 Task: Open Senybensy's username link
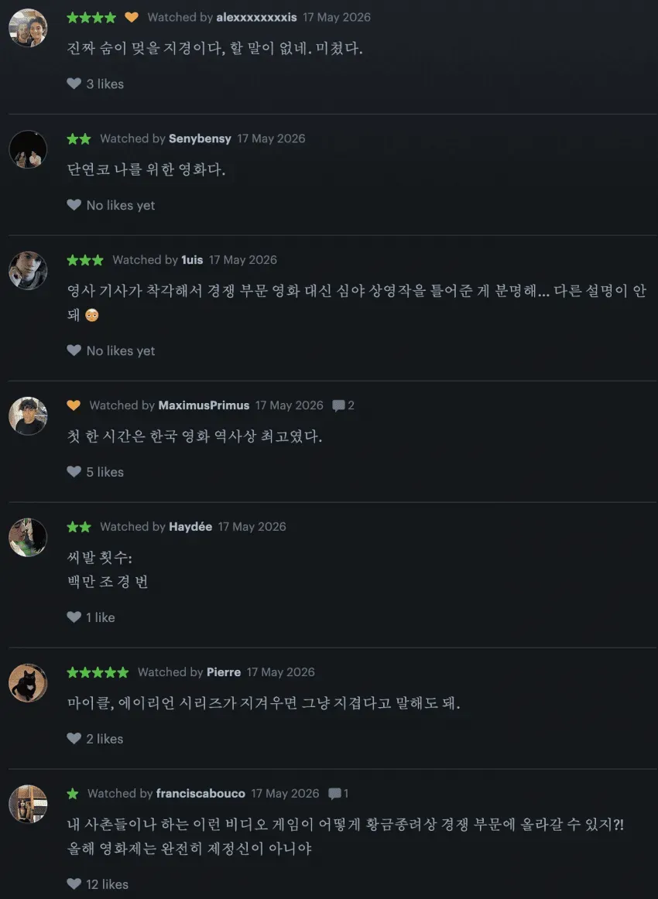click(200, 138)
